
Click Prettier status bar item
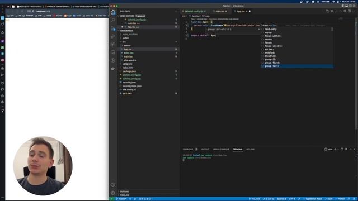click(x=340, y=199)
